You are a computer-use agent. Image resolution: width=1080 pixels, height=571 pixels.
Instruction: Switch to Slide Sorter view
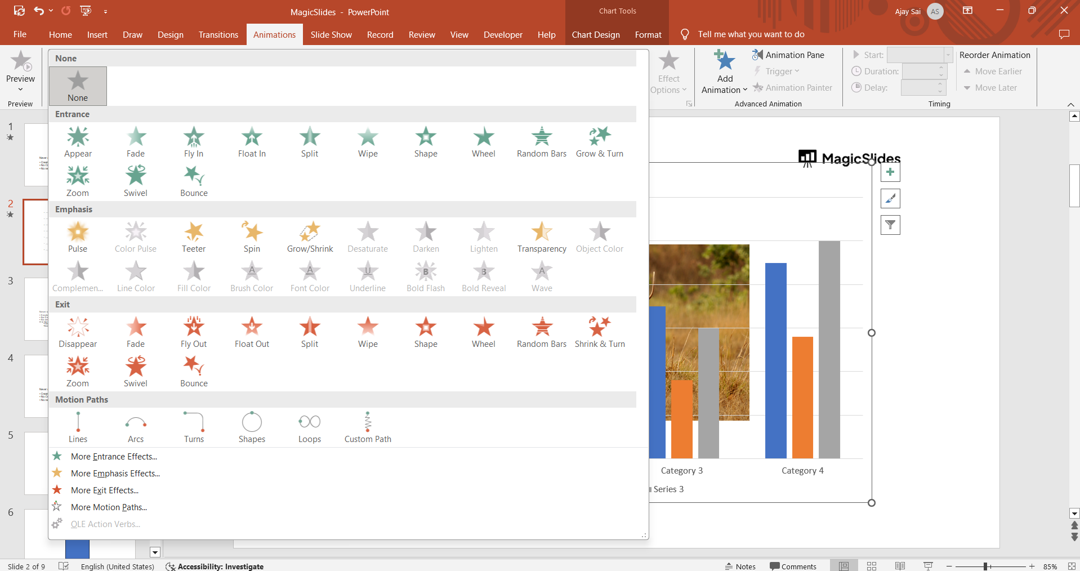(x=872, y=566)
